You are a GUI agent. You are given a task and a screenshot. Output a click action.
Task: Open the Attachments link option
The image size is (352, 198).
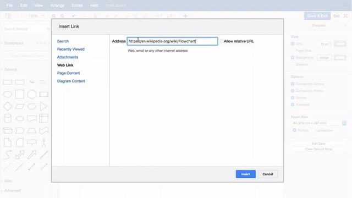(68, 57)
